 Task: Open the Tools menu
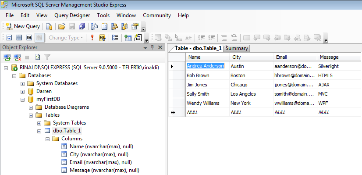103,15
